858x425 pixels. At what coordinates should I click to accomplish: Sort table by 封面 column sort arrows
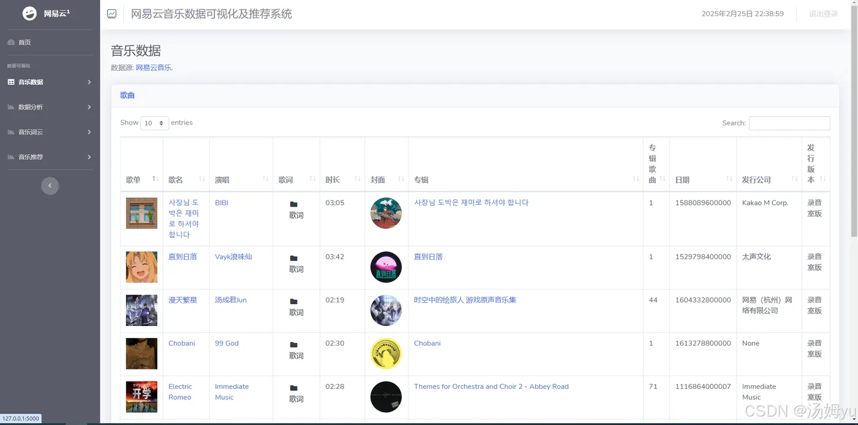pyautogui.click(x=401, y=179)
